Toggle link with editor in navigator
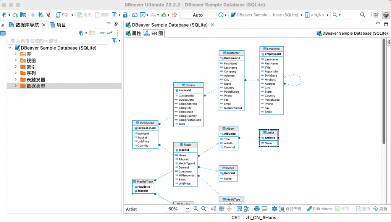This screenshot has height=222, width=391. [x=110, y=33]
